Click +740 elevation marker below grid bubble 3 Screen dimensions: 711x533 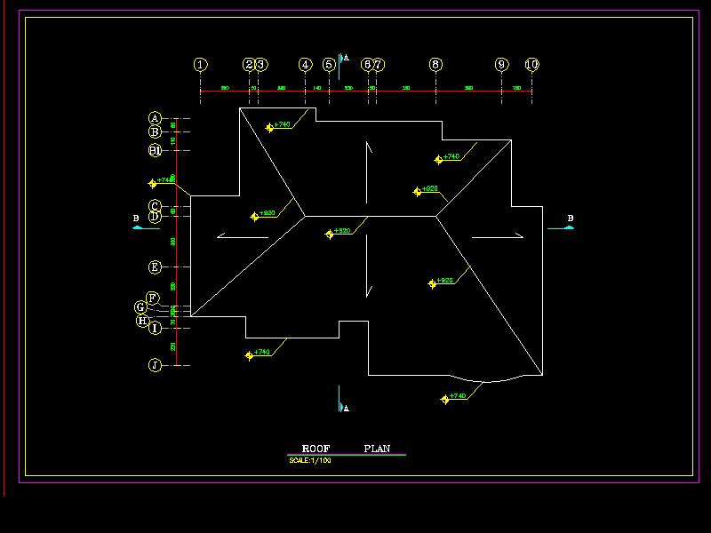coord(270,127)
